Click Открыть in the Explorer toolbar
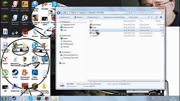The height and width of the screenshot is (101, 180). click(x=79, y=17)
